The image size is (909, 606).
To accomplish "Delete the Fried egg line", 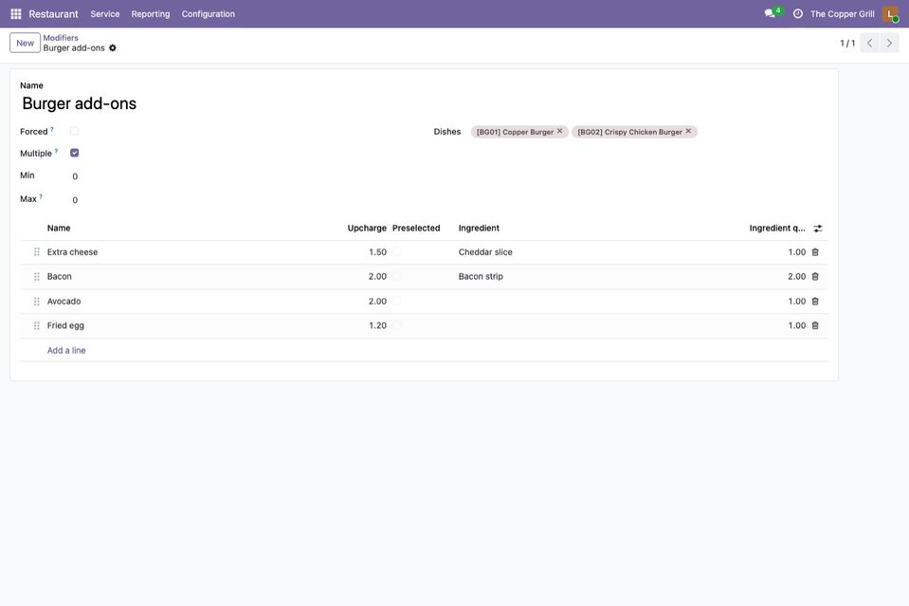I will point(815,326).
